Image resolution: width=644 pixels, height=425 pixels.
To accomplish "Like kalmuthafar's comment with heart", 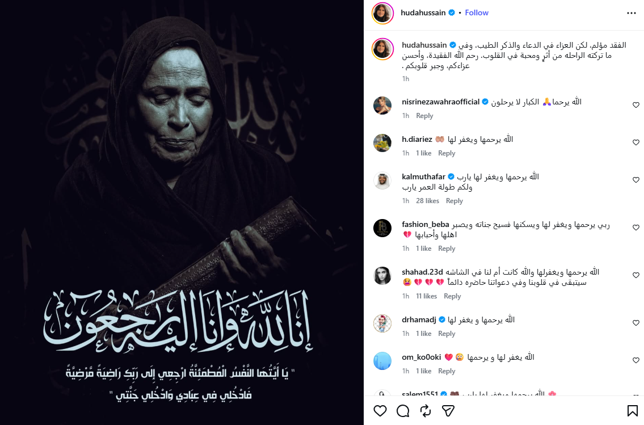I will [x=636, y=180].
